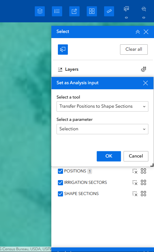The image size is (154, 252).
Task: Open selection options next to Layers
Action: coord(143,69)
